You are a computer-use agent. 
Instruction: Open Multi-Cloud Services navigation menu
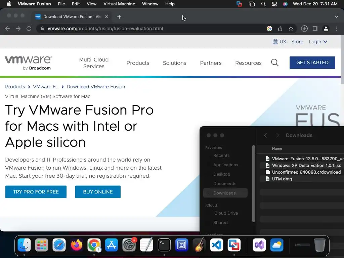[94, 63]
